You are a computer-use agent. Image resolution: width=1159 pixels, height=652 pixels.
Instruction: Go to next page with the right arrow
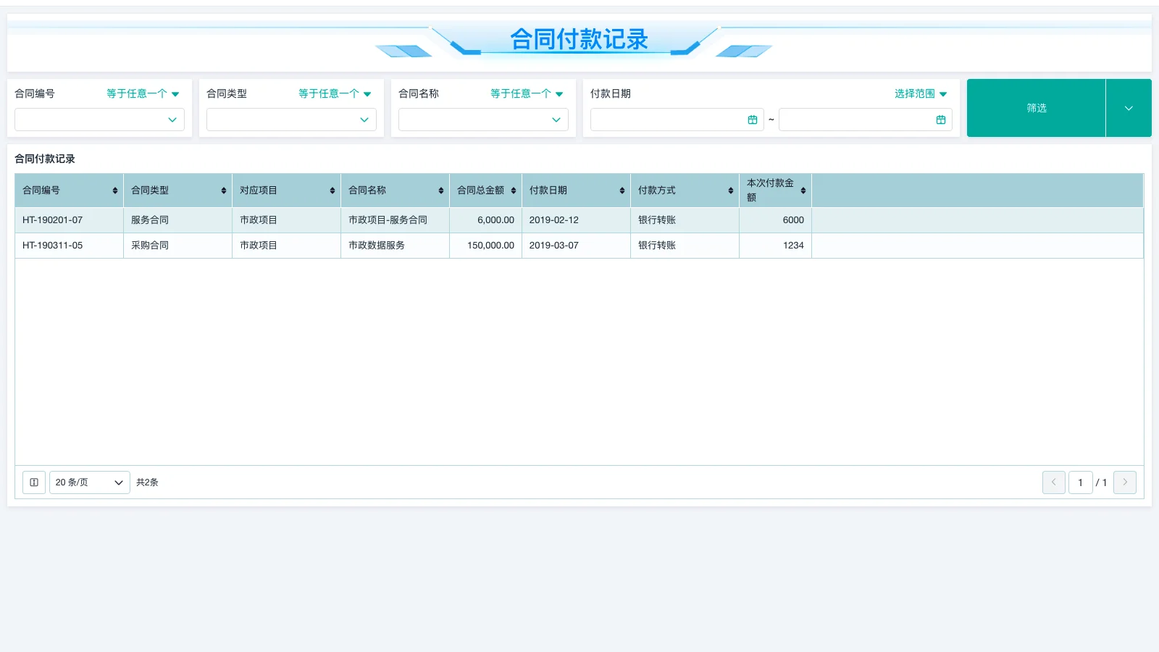pyautogui.click(x=1125, y=482)
